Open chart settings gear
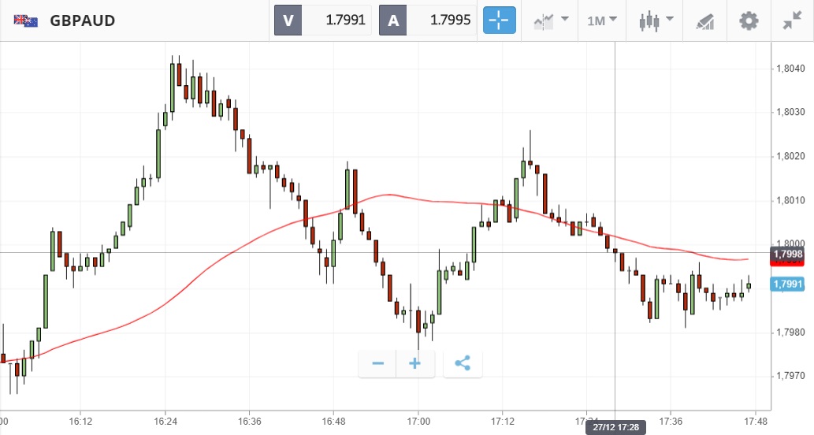The height and width of the screenshot is (435, 814). [748, 20]
